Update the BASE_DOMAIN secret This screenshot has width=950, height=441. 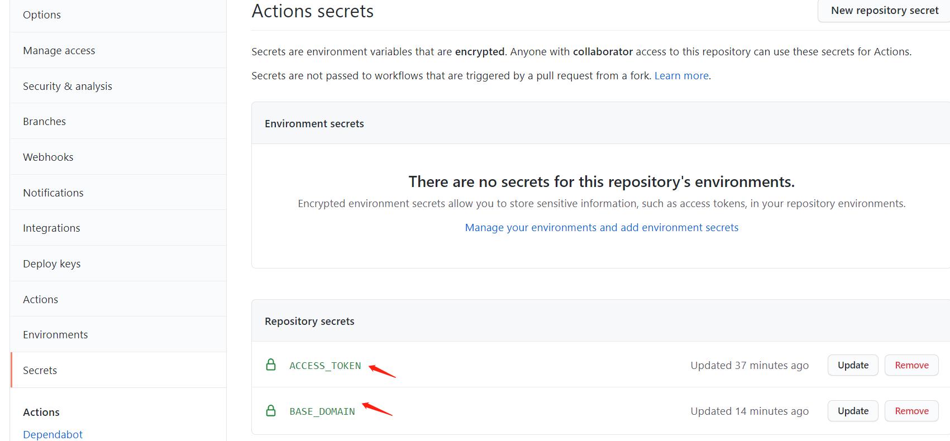point(853,411)
